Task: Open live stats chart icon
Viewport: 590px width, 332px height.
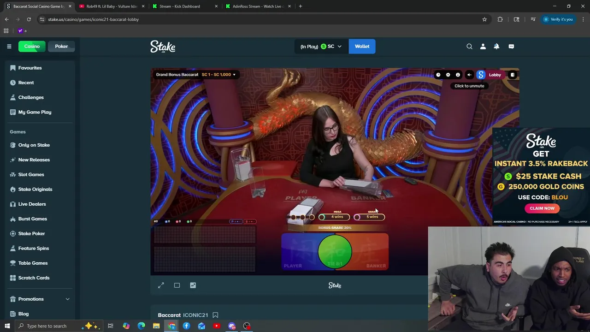Action: pyautogui.click(x=193, y=285)
